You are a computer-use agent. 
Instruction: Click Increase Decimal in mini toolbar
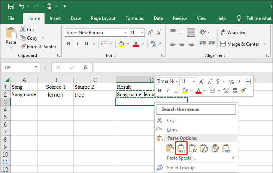pos(226,91)
